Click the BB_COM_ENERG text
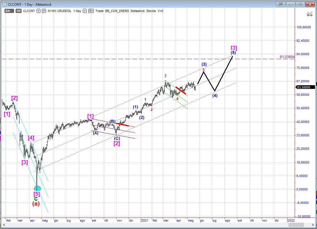 [x=117, y=11]
